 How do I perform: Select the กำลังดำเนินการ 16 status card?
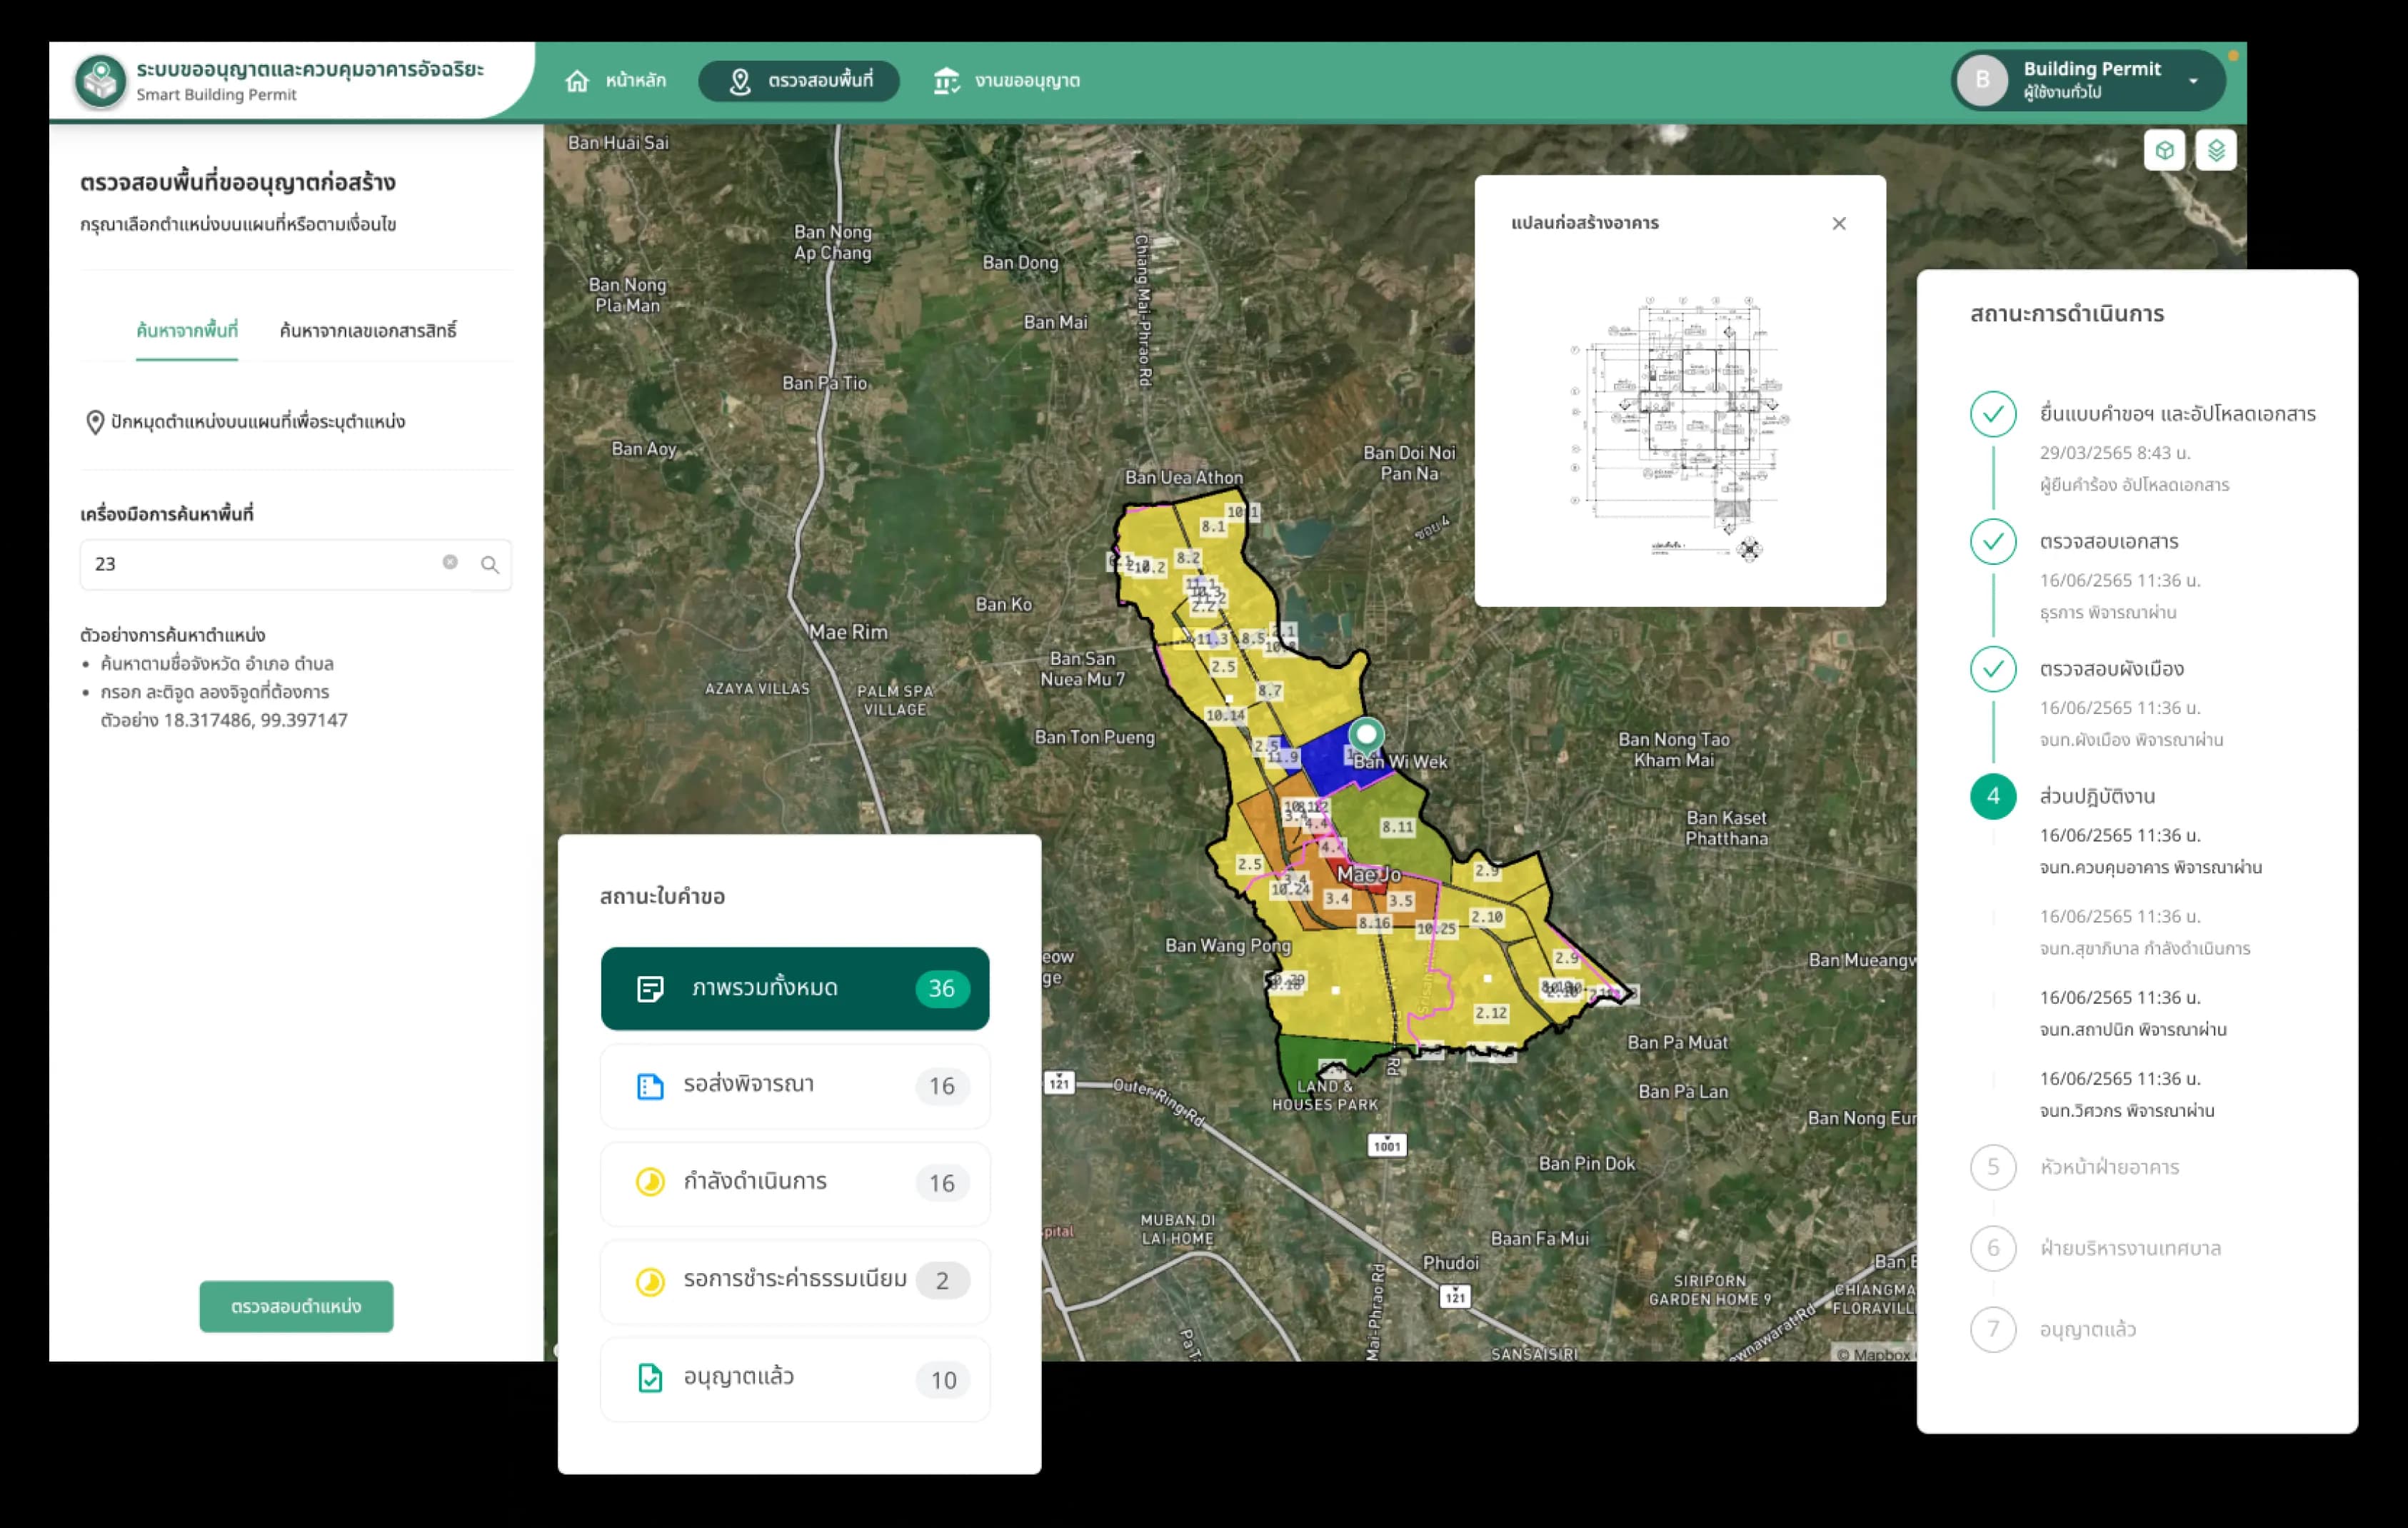(795, 1183)
